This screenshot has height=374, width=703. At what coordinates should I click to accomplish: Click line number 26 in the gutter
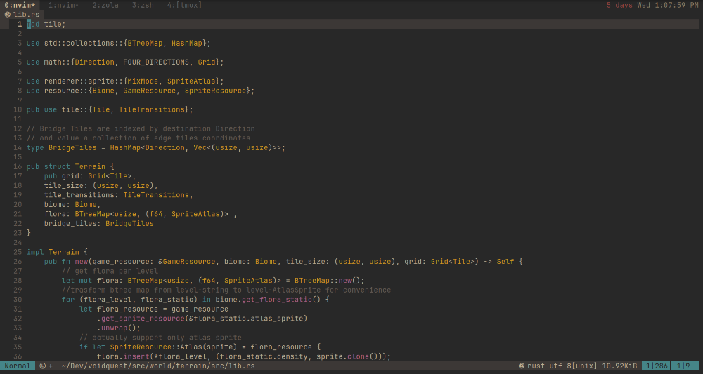click(18, 261)
